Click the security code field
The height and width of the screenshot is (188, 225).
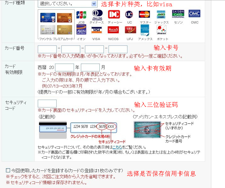(x=47, y=104)
